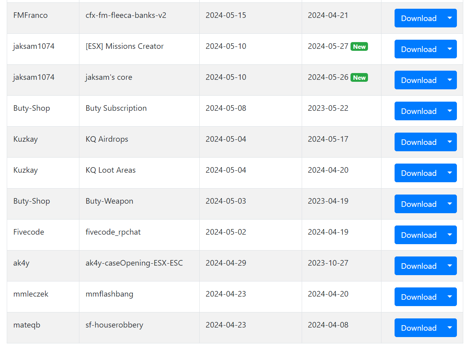This screenshot has width=470, height=345.
Task: Download mmflashbang
Action: (x=418, y=297)
